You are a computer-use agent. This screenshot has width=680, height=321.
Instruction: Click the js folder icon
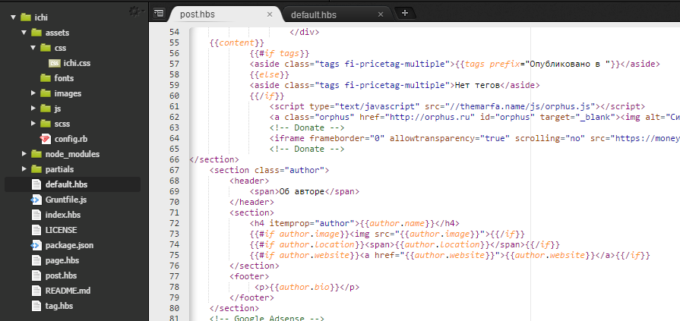point(46,109)
